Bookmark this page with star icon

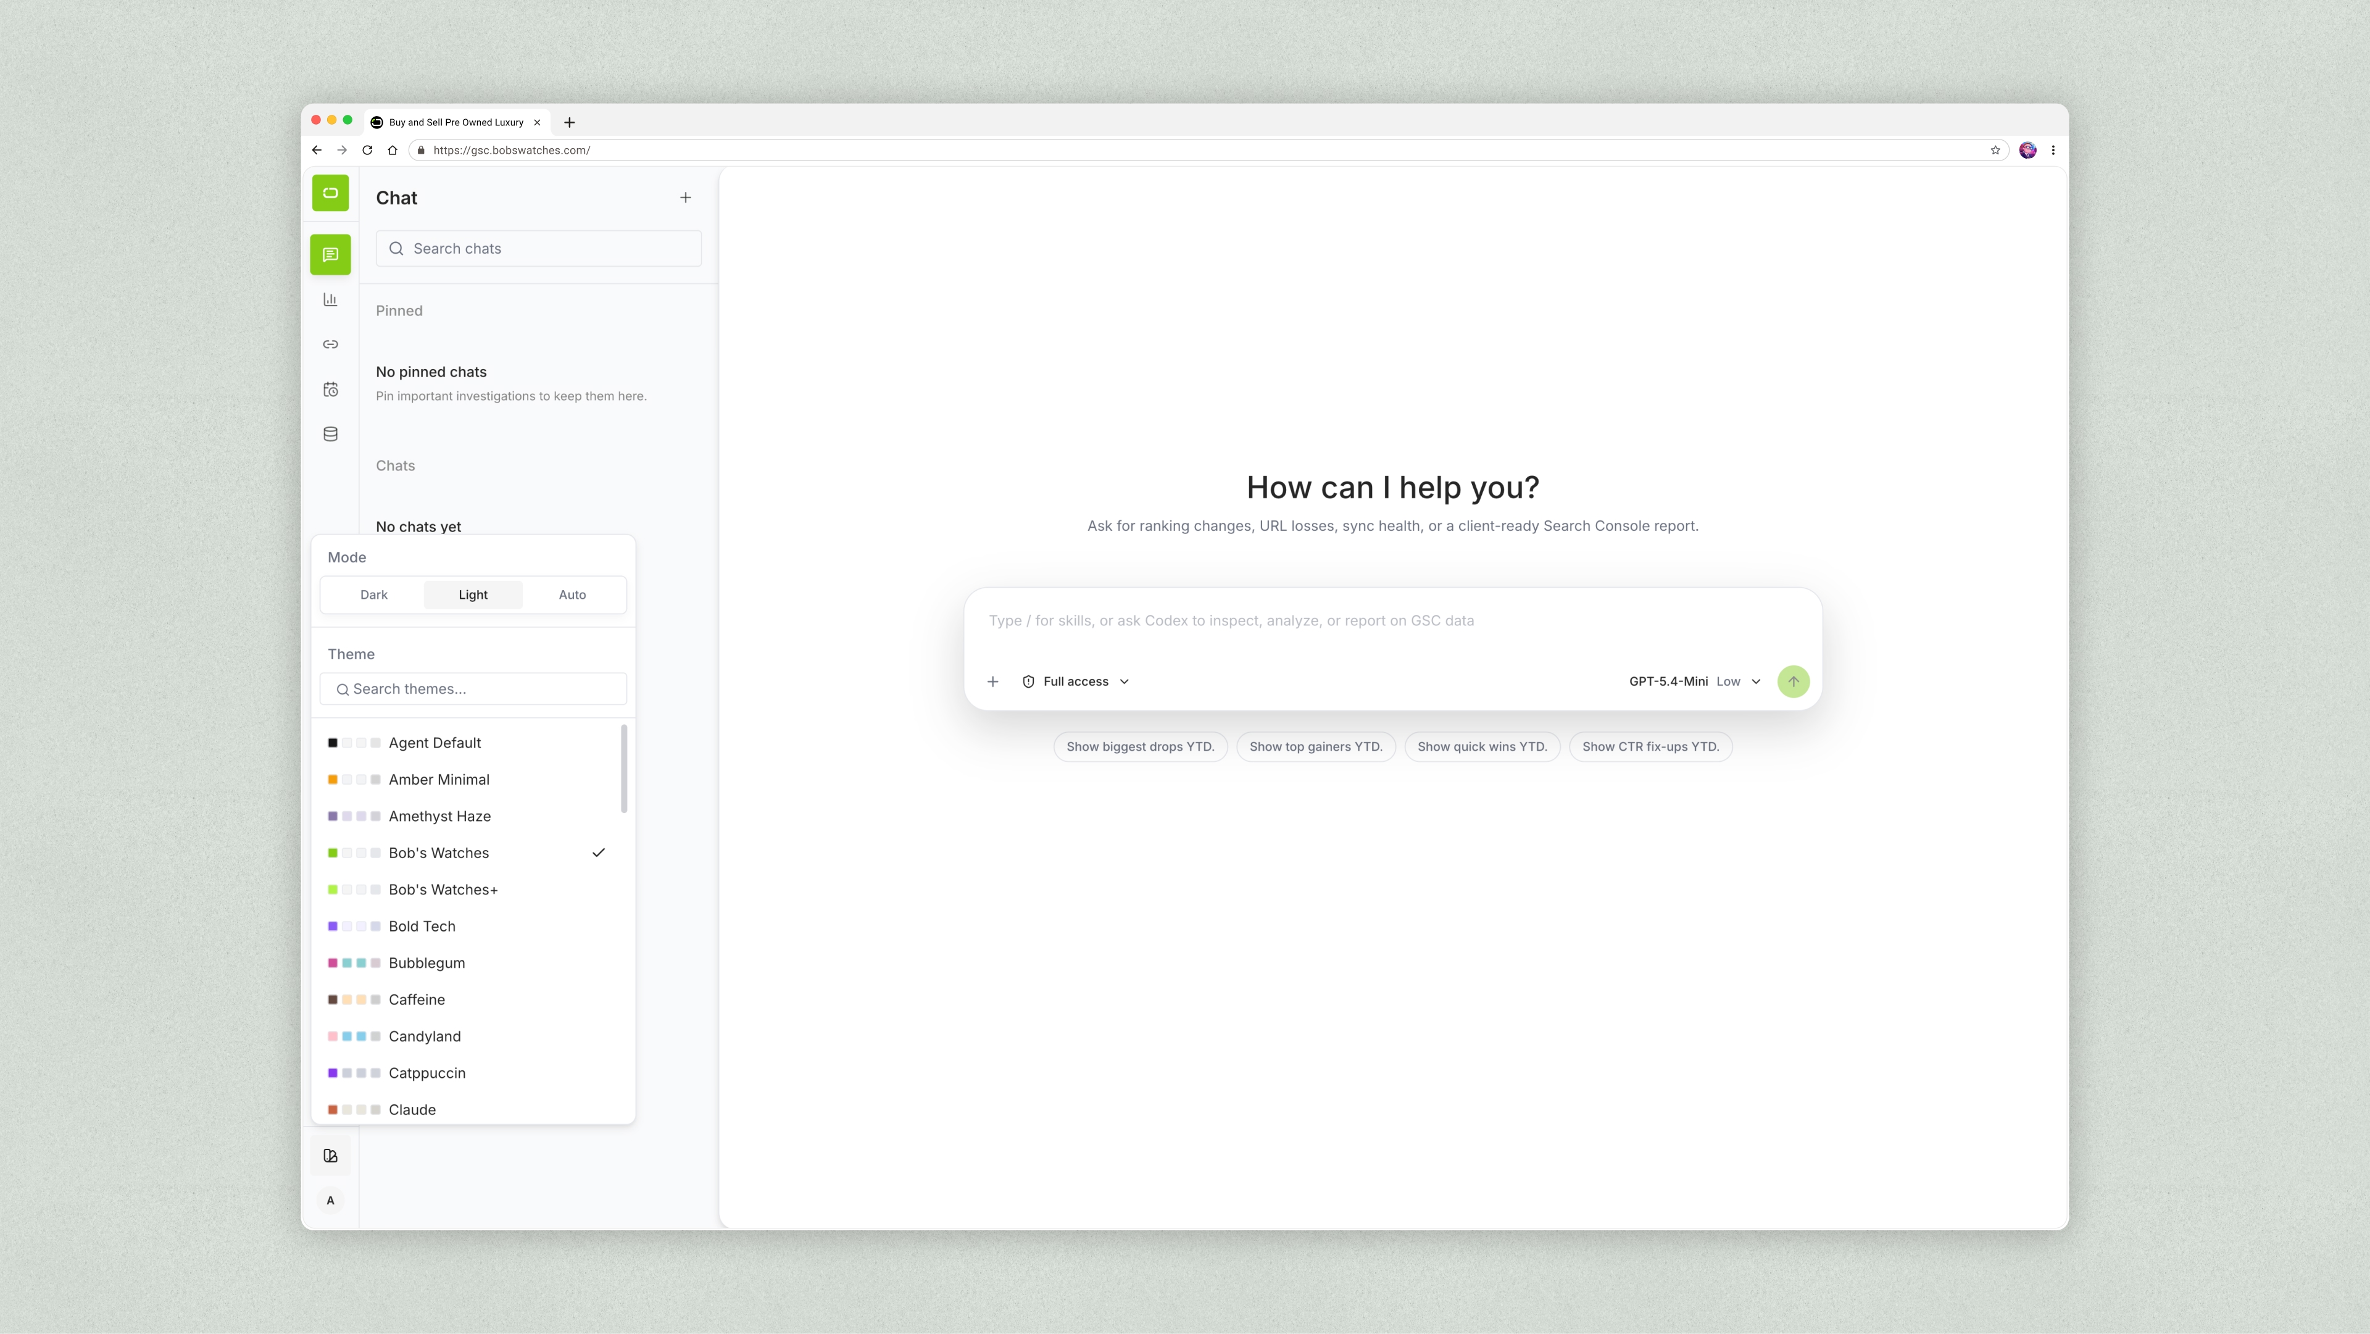(1995, 150)
